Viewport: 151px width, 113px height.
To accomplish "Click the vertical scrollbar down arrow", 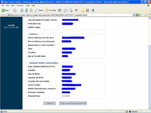I will (150, 108).
